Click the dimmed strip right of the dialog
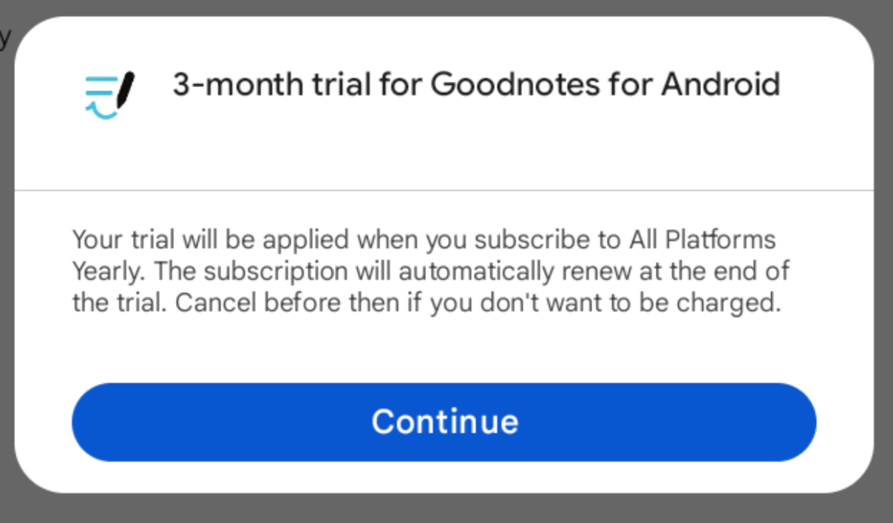The width and height of the screenshot is (893, 523). pos(884,259)
